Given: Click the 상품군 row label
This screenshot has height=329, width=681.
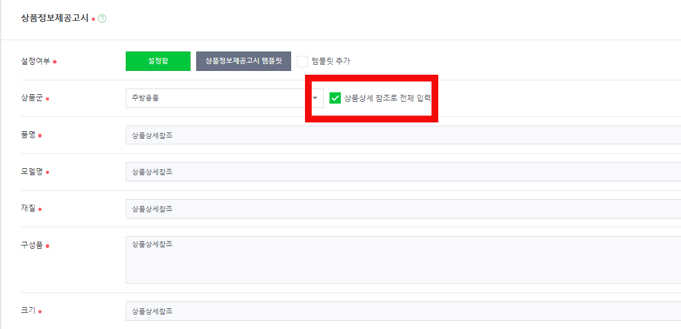Looking at the screenshot, I should tap(32, 99).
